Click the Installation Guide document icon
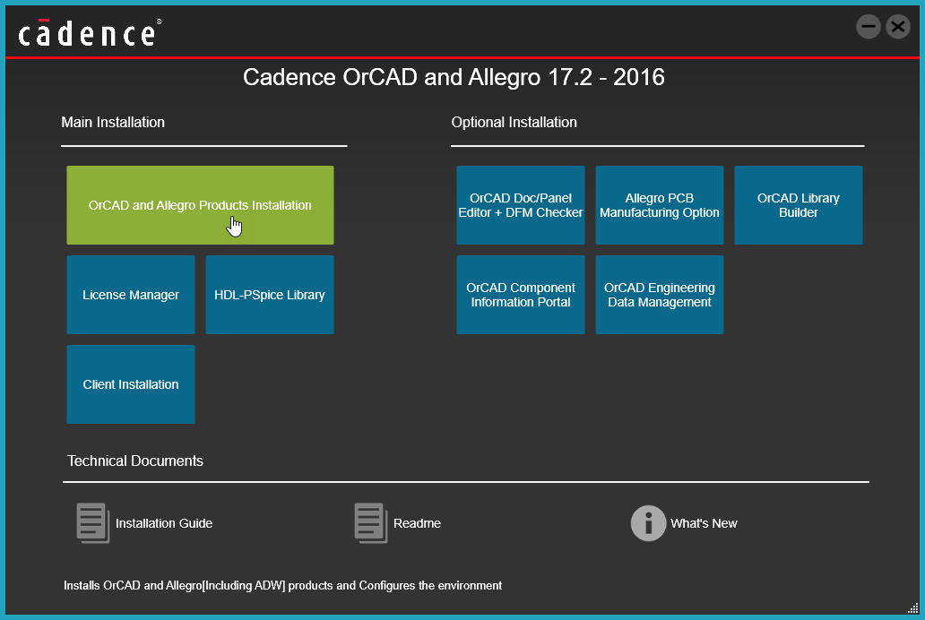This screenshot has height=620, width=925. [x=92, y=523]
